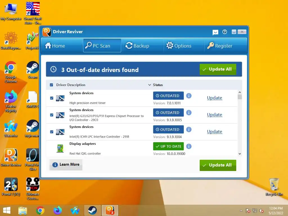Click the Action Center flag tray icon
Screen dimensions: 288x216
point(248,211)
